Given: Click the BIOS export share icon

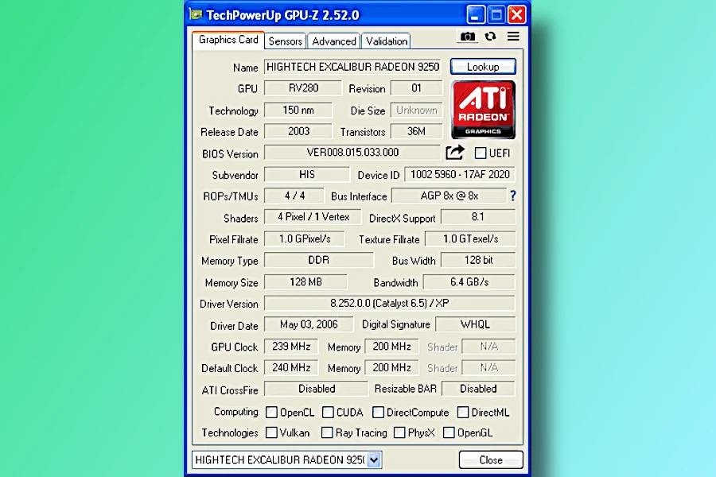Looking at the screenshot, I should point(455,153).
